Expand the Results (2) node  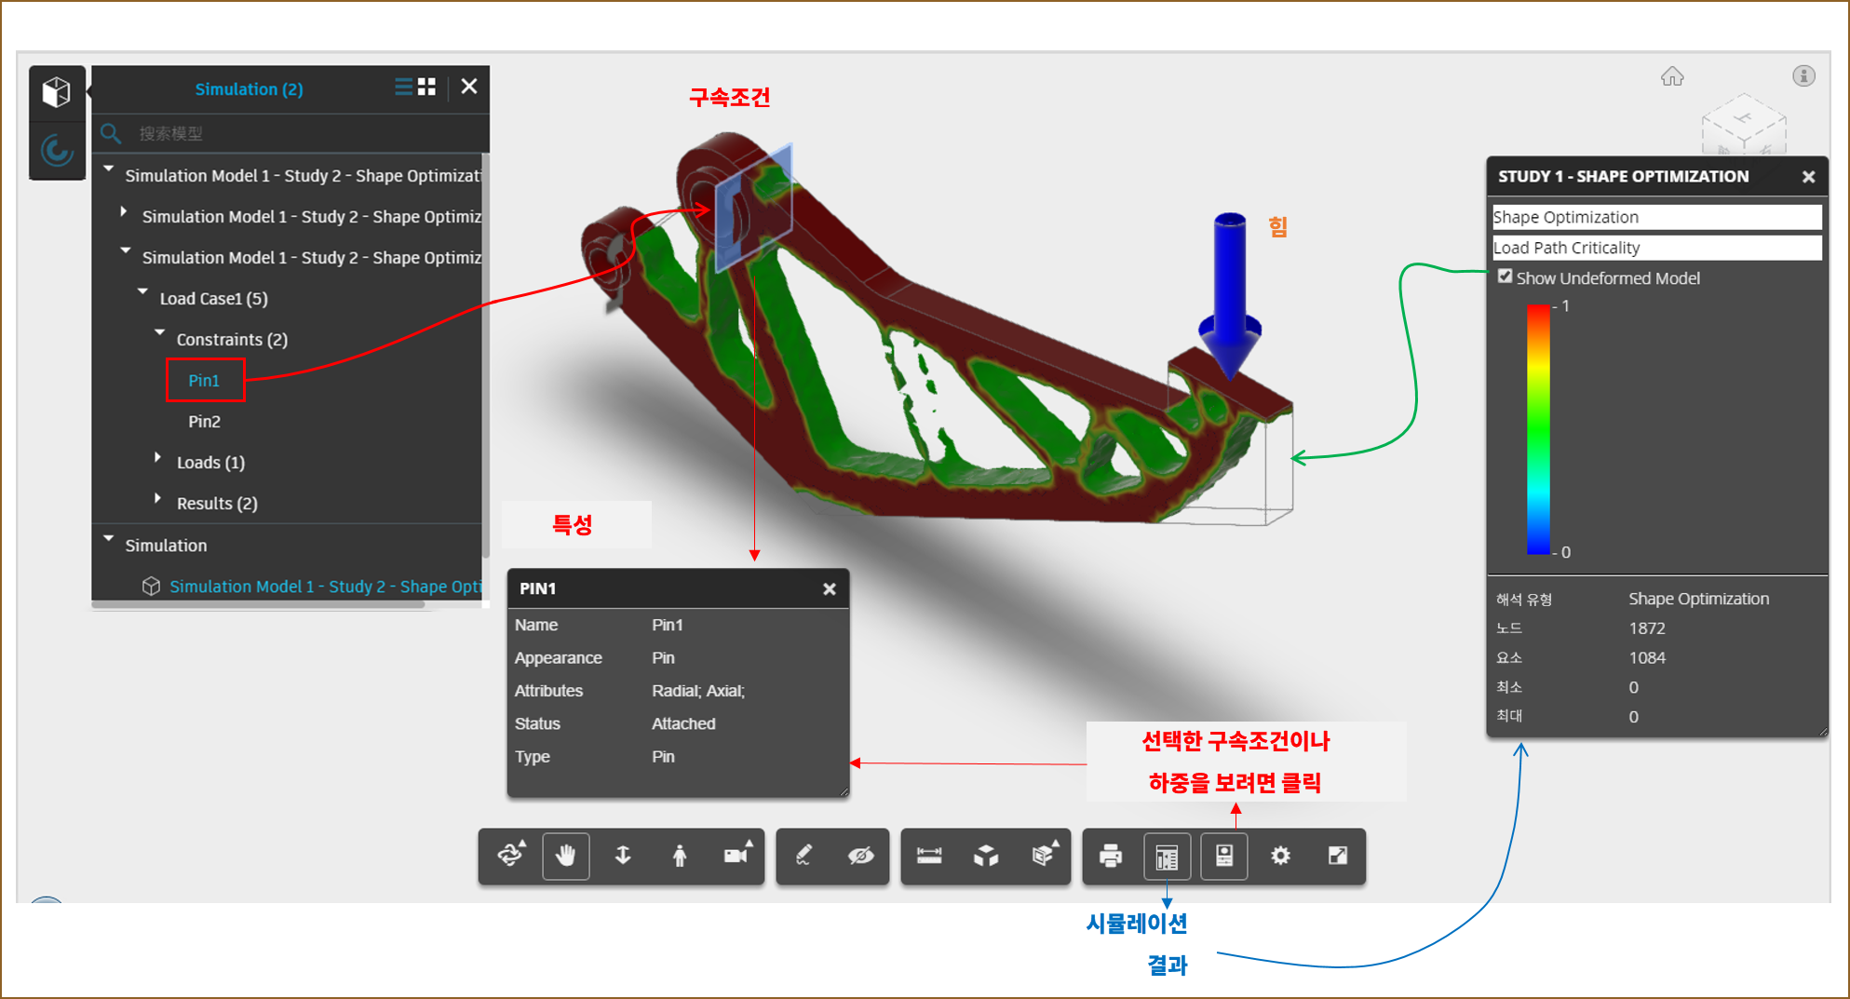click(x=157, y=499)
